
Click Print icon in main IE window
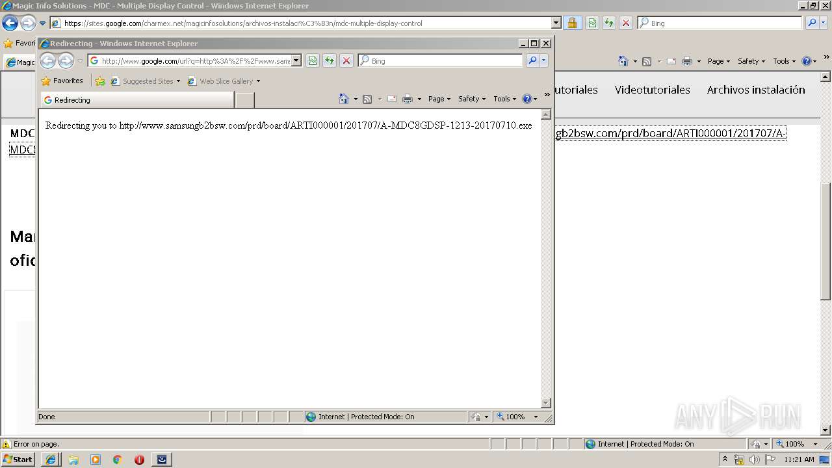(687, 61)
